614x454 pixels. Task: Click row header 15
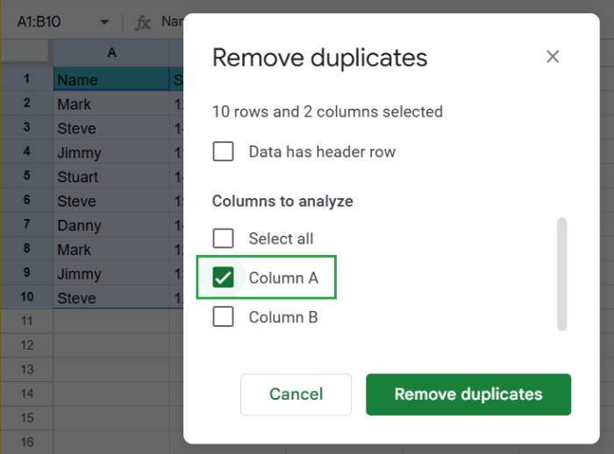(26, 418)
